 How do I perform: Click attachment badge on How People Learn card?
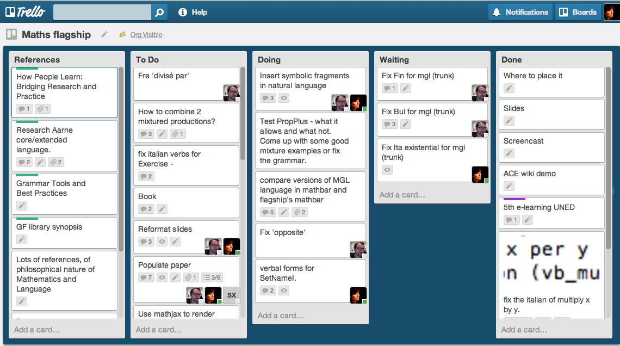point(43,109)
